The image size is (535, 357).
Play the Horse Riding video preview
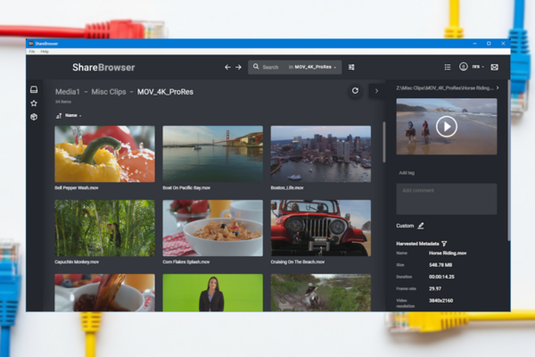tap(447, 126)
